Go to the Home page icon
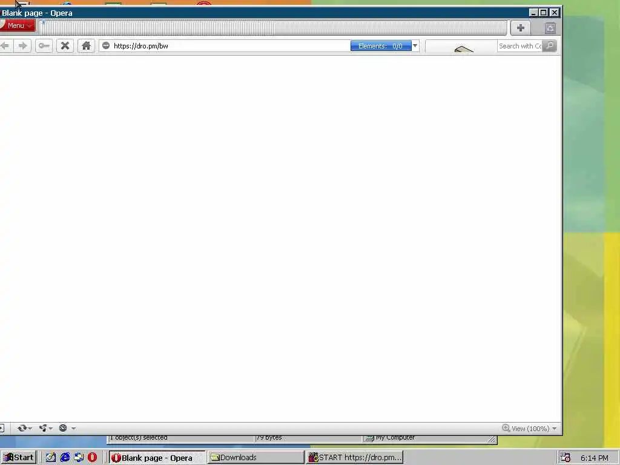This screenshot has width=620, height=465. pyautogui.click(x=86, y=46)
